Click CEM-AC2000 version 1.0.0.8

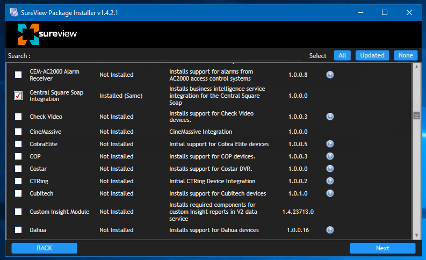pos(298,75)
